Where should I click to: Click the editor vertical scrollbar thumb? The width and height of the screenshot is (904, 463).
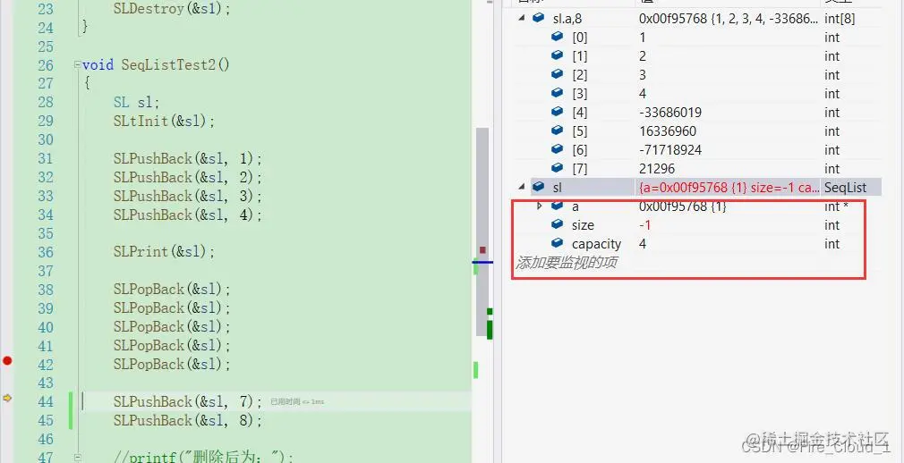coord(482,232)
